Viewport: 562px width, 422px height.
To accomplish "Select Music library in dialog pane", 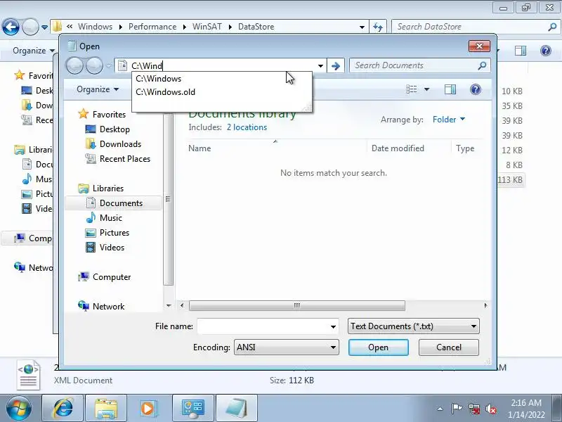I will click(111, 218).
